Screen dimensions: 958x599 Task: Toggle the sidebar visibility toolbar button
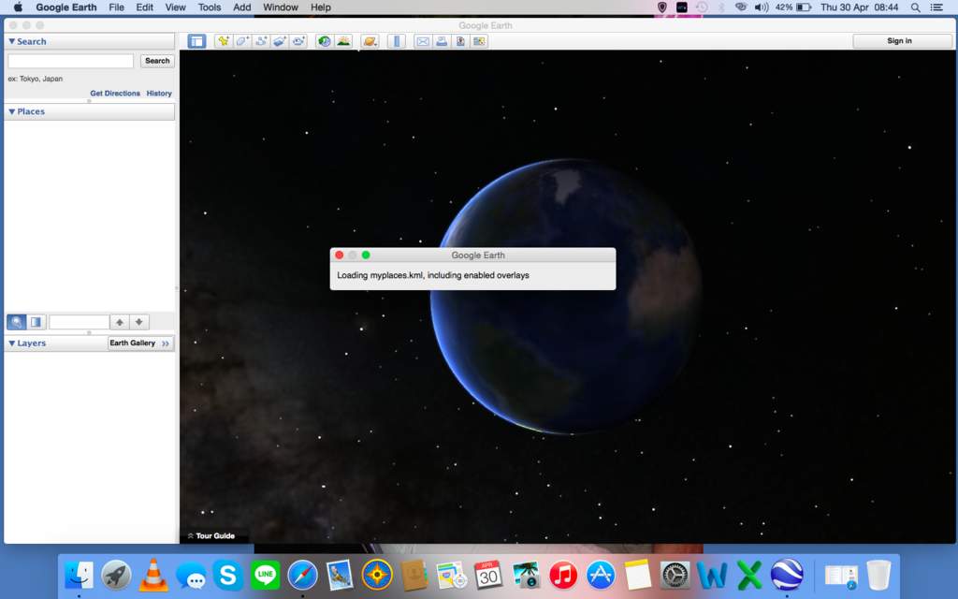[x=196, y=41]
